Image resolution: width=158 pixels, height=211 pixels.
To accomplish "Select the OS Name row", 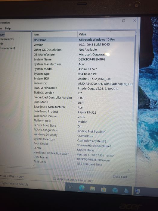I will pyautogui.click(x=83, y=40).
